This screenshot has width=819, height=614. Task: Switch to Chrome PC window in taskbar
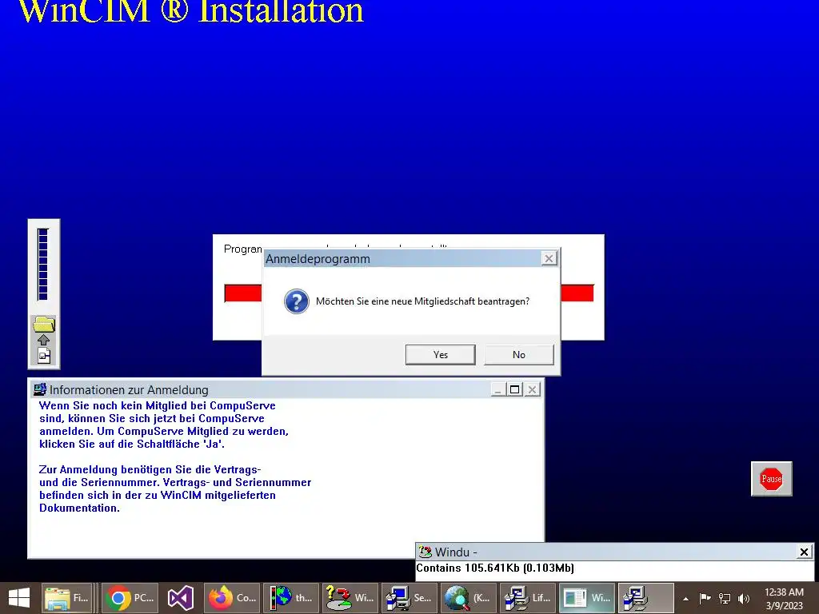pyautogui.click(x=130, y=598)
